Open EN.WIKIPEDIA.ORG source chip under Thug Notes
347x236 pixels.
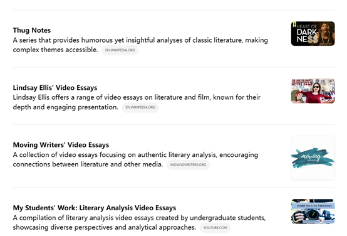tap(120, 50)
